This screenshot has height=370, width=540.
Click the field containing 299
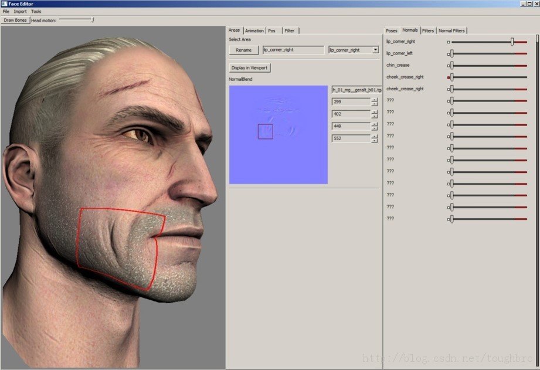click(351, 101)
